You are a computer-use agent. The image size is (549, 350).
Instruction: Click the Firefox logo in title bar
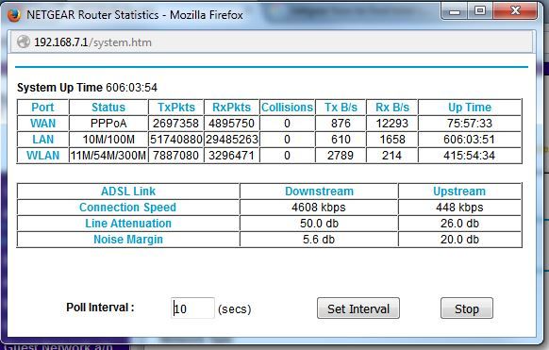pyautogui.click(x=13, y=15)
